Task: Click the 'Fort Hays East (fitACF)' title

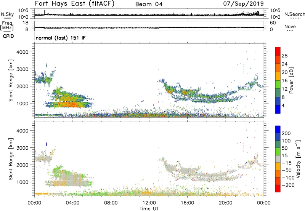Action: pos(74,4)
